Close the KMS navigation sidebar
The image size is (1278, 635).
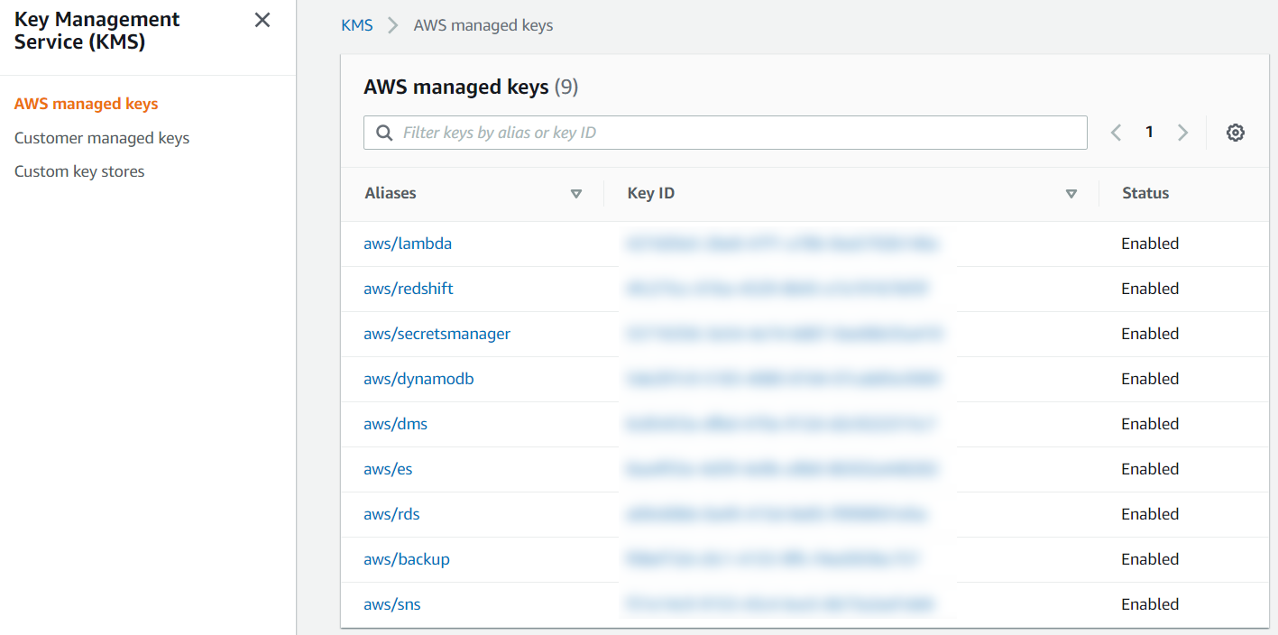[262, 19]
